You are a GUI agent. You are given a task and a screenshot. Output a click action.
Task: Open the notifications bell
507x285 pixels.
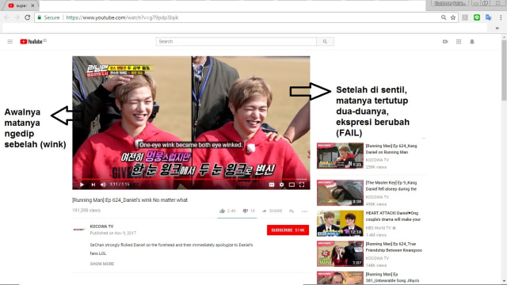pyautogui.click(x=472, y=41)
